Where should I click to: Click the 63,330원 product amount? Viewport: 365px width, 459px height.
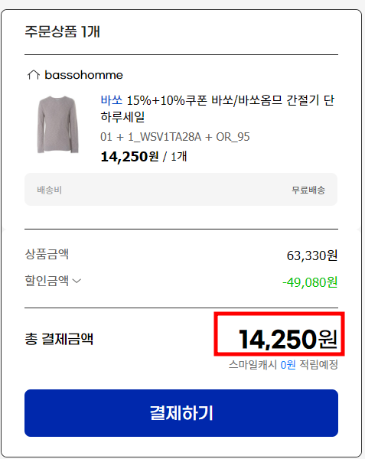click(x=312, y=256)
